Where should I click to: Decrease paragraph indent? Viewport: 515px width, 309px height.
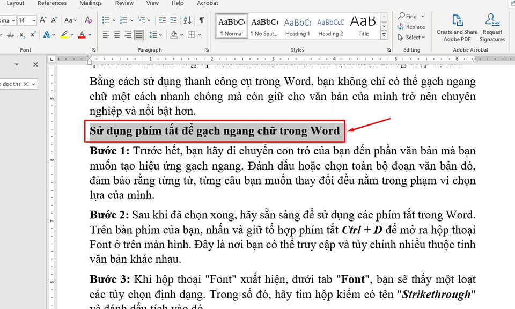[x=162, y=20]
